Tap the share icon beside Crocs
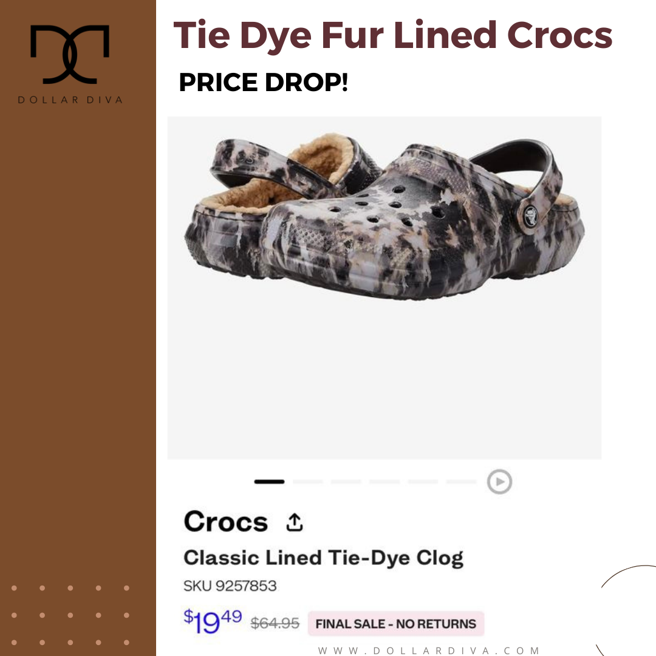The image size is (656, 656). [x=295, y=522]
